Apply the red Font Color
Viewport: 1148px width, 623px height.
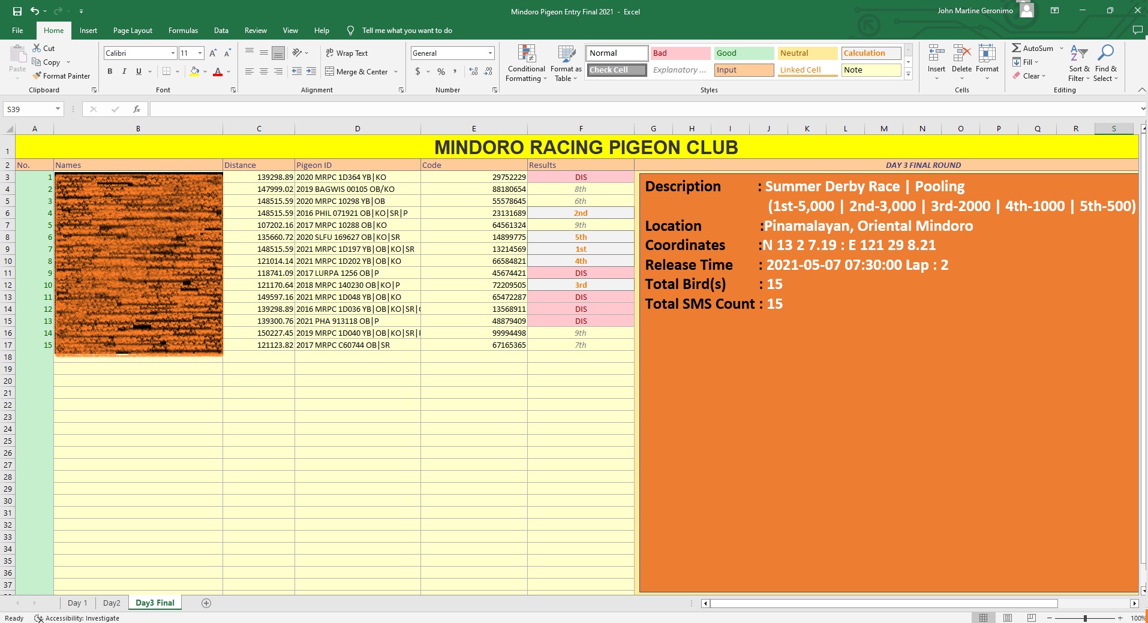point(218,71)
